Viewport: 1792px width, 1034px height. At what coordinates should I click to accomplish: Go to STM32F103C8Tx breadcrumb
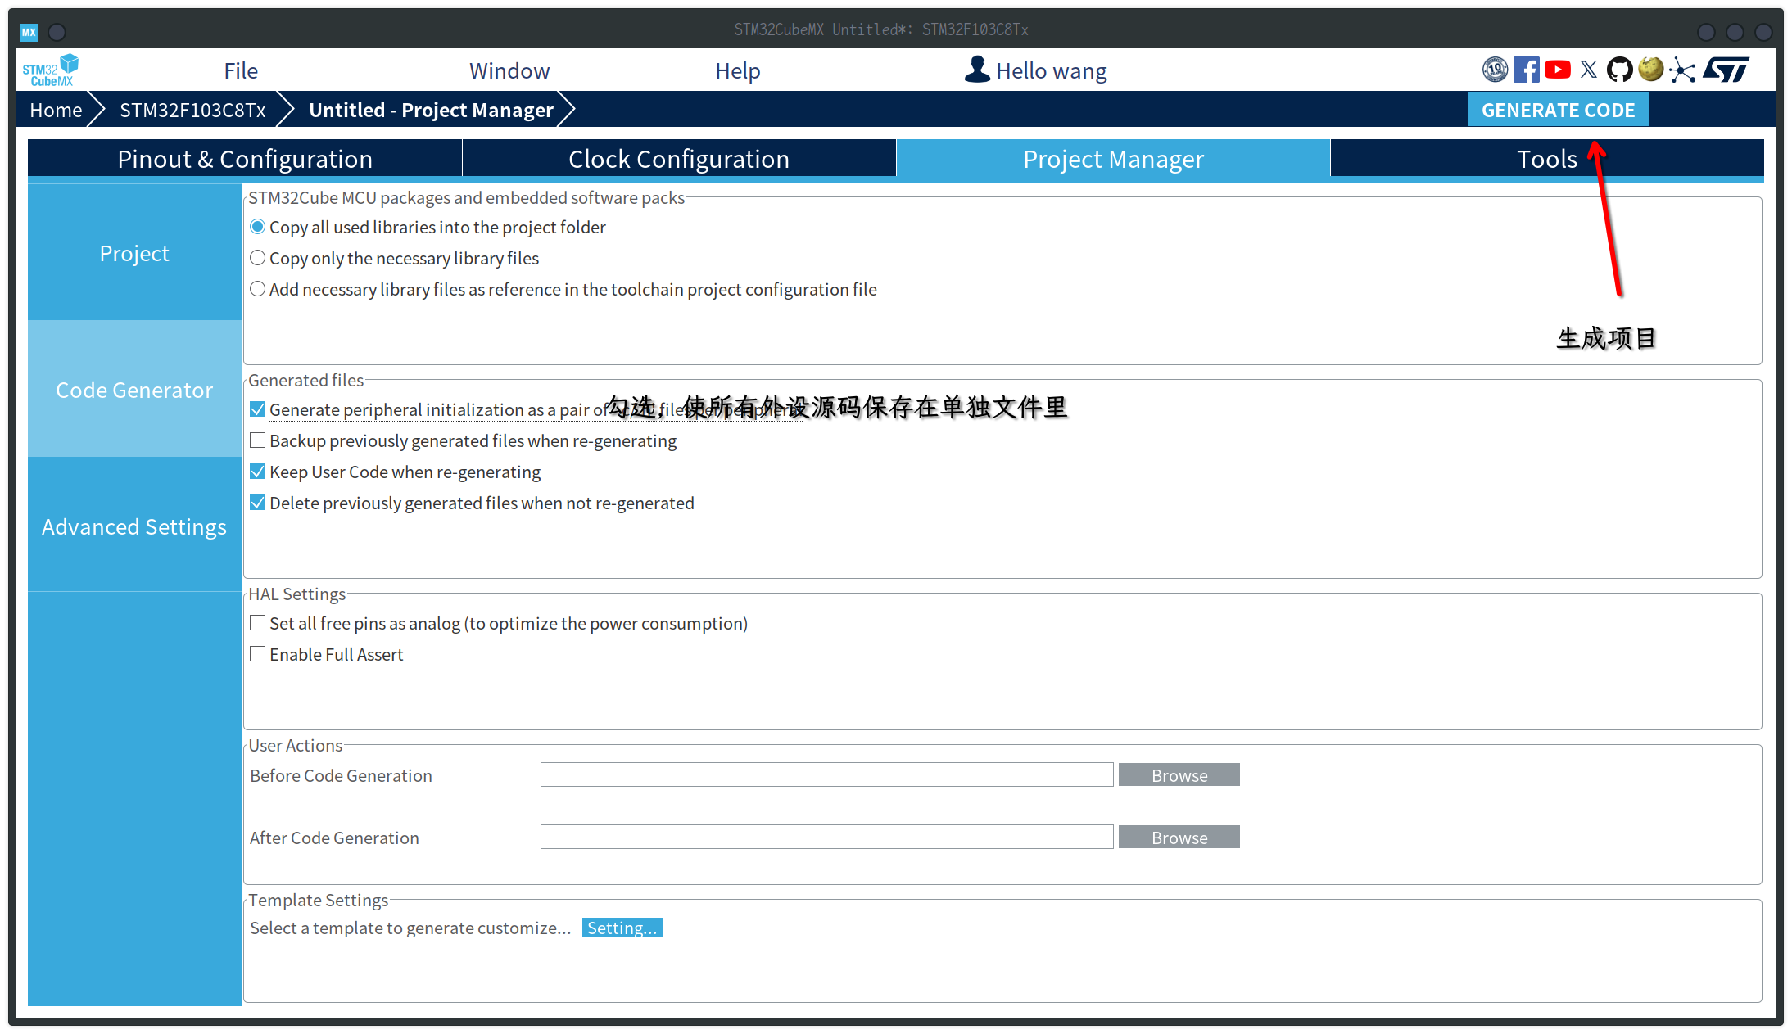[x=192, y=110]
